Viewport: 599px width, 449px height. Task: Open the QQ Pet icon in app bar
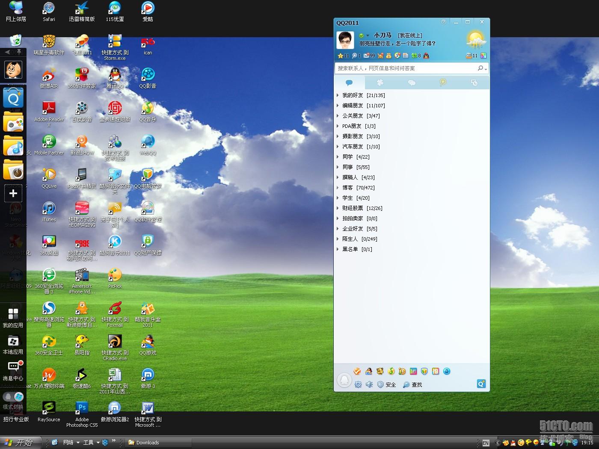[x=380, y=371]
